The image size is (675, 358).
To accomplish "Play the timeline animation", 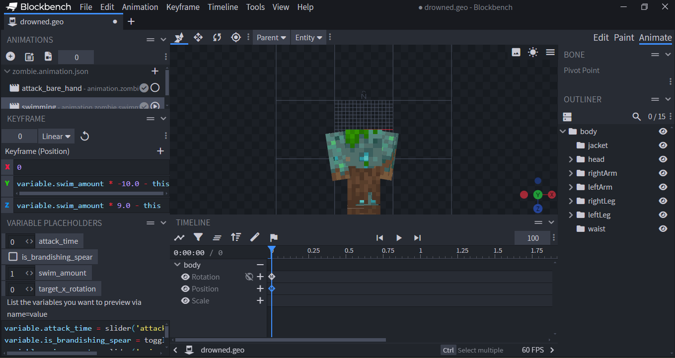I will 398,238.
